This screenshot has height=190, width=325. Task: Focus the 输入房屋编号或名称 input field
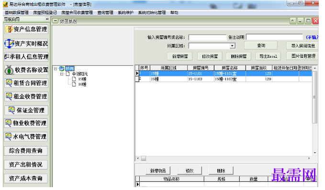pos(207,37)
